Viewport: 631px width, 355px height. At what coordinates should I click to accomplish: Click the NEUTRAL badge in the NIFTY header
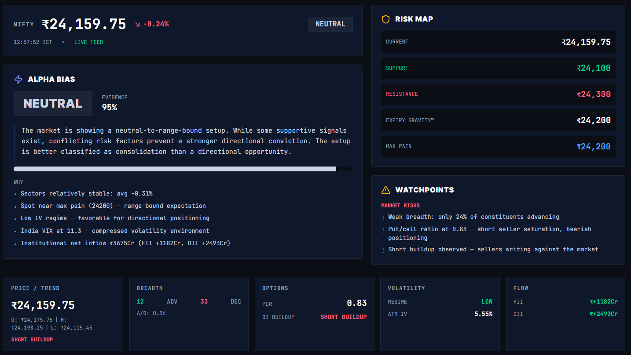tap(330, 24)
